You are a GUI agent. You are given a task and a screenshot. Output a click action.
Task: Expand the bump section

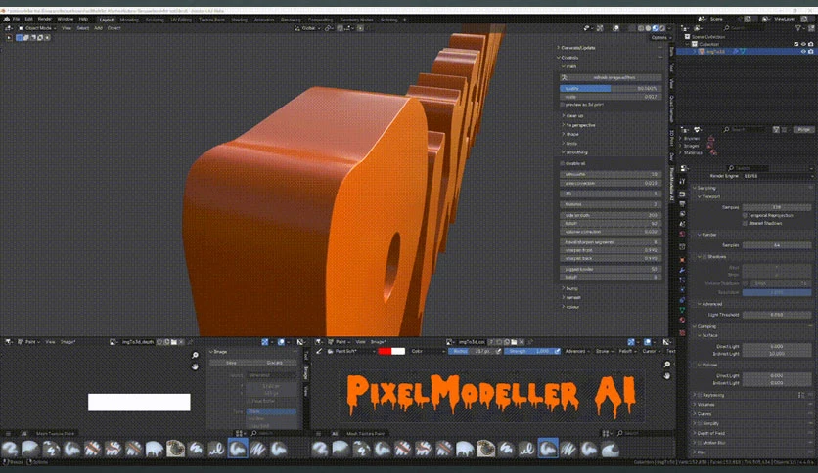click(569, 288)
